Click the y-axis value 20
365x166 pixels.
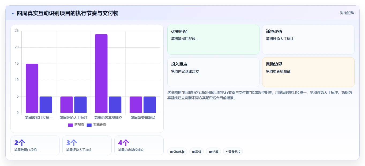coord(17,47)
